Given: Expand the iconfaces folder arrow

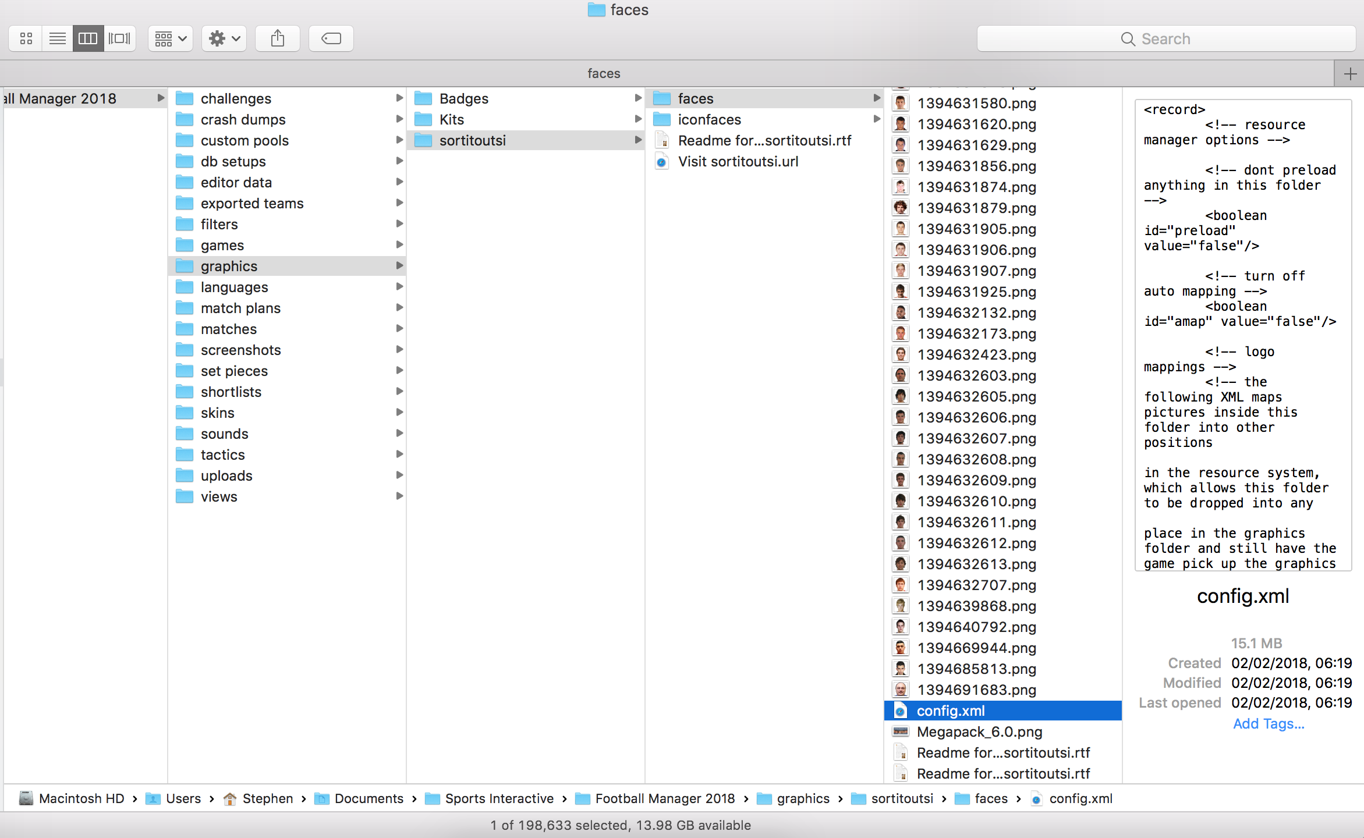Looking at the screenshot, I should point(877,119).
